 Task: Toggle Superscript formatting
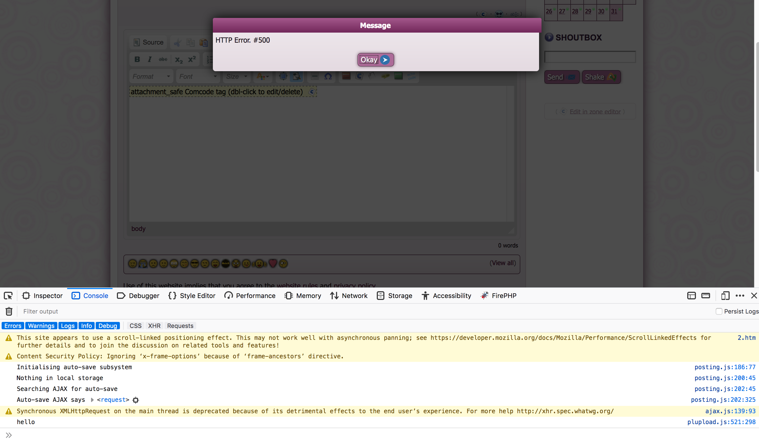(x=192, y=59)
